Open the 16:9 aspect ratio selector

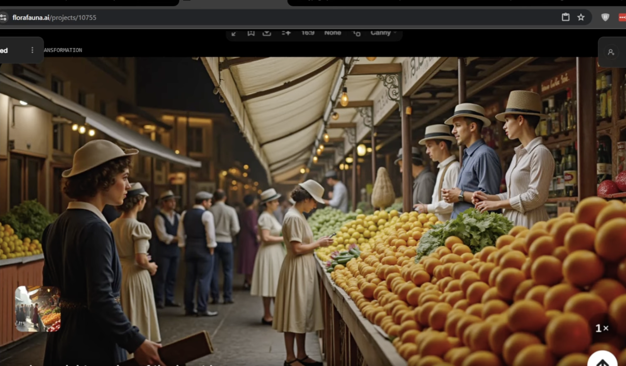(x=308, y=33)
